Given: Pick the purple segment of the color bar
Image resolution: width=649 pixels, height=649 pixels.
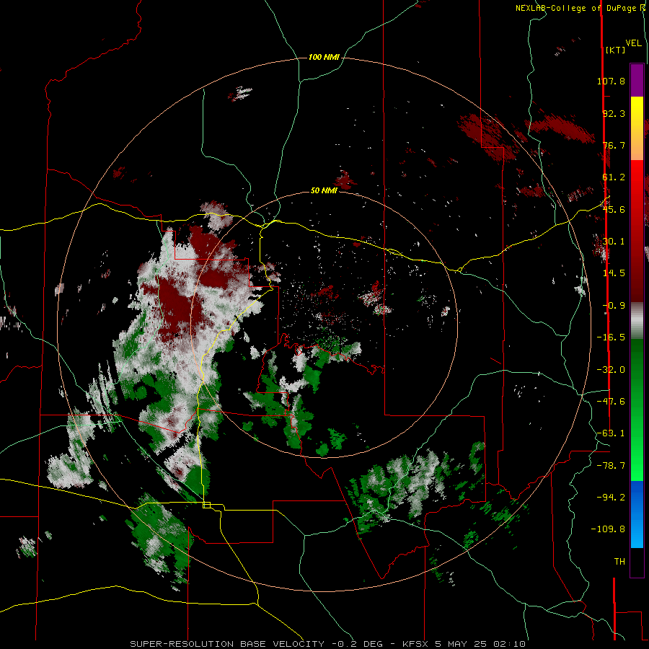Looking at the screenshot, I should point(637,80).
